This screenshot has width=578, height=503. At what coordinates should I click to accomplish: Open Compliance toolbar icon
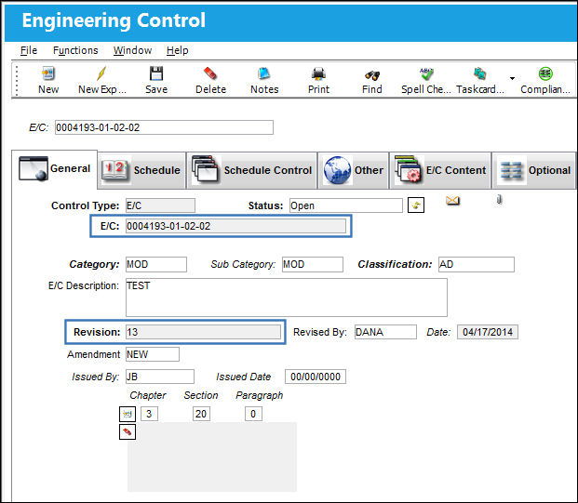click(545, 73)
